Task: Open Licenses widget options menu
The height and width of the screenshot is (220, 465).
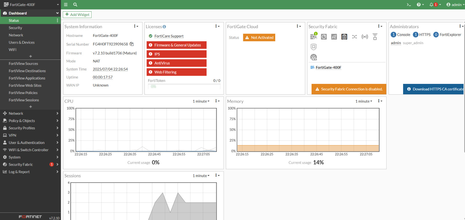Action: pos(217,26)
